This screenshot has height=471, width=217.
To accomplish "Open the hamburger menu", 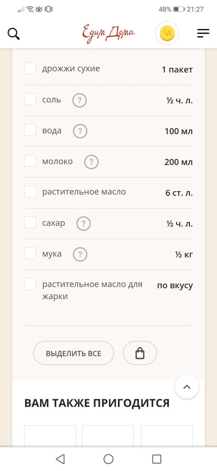I will click(203, 34).
